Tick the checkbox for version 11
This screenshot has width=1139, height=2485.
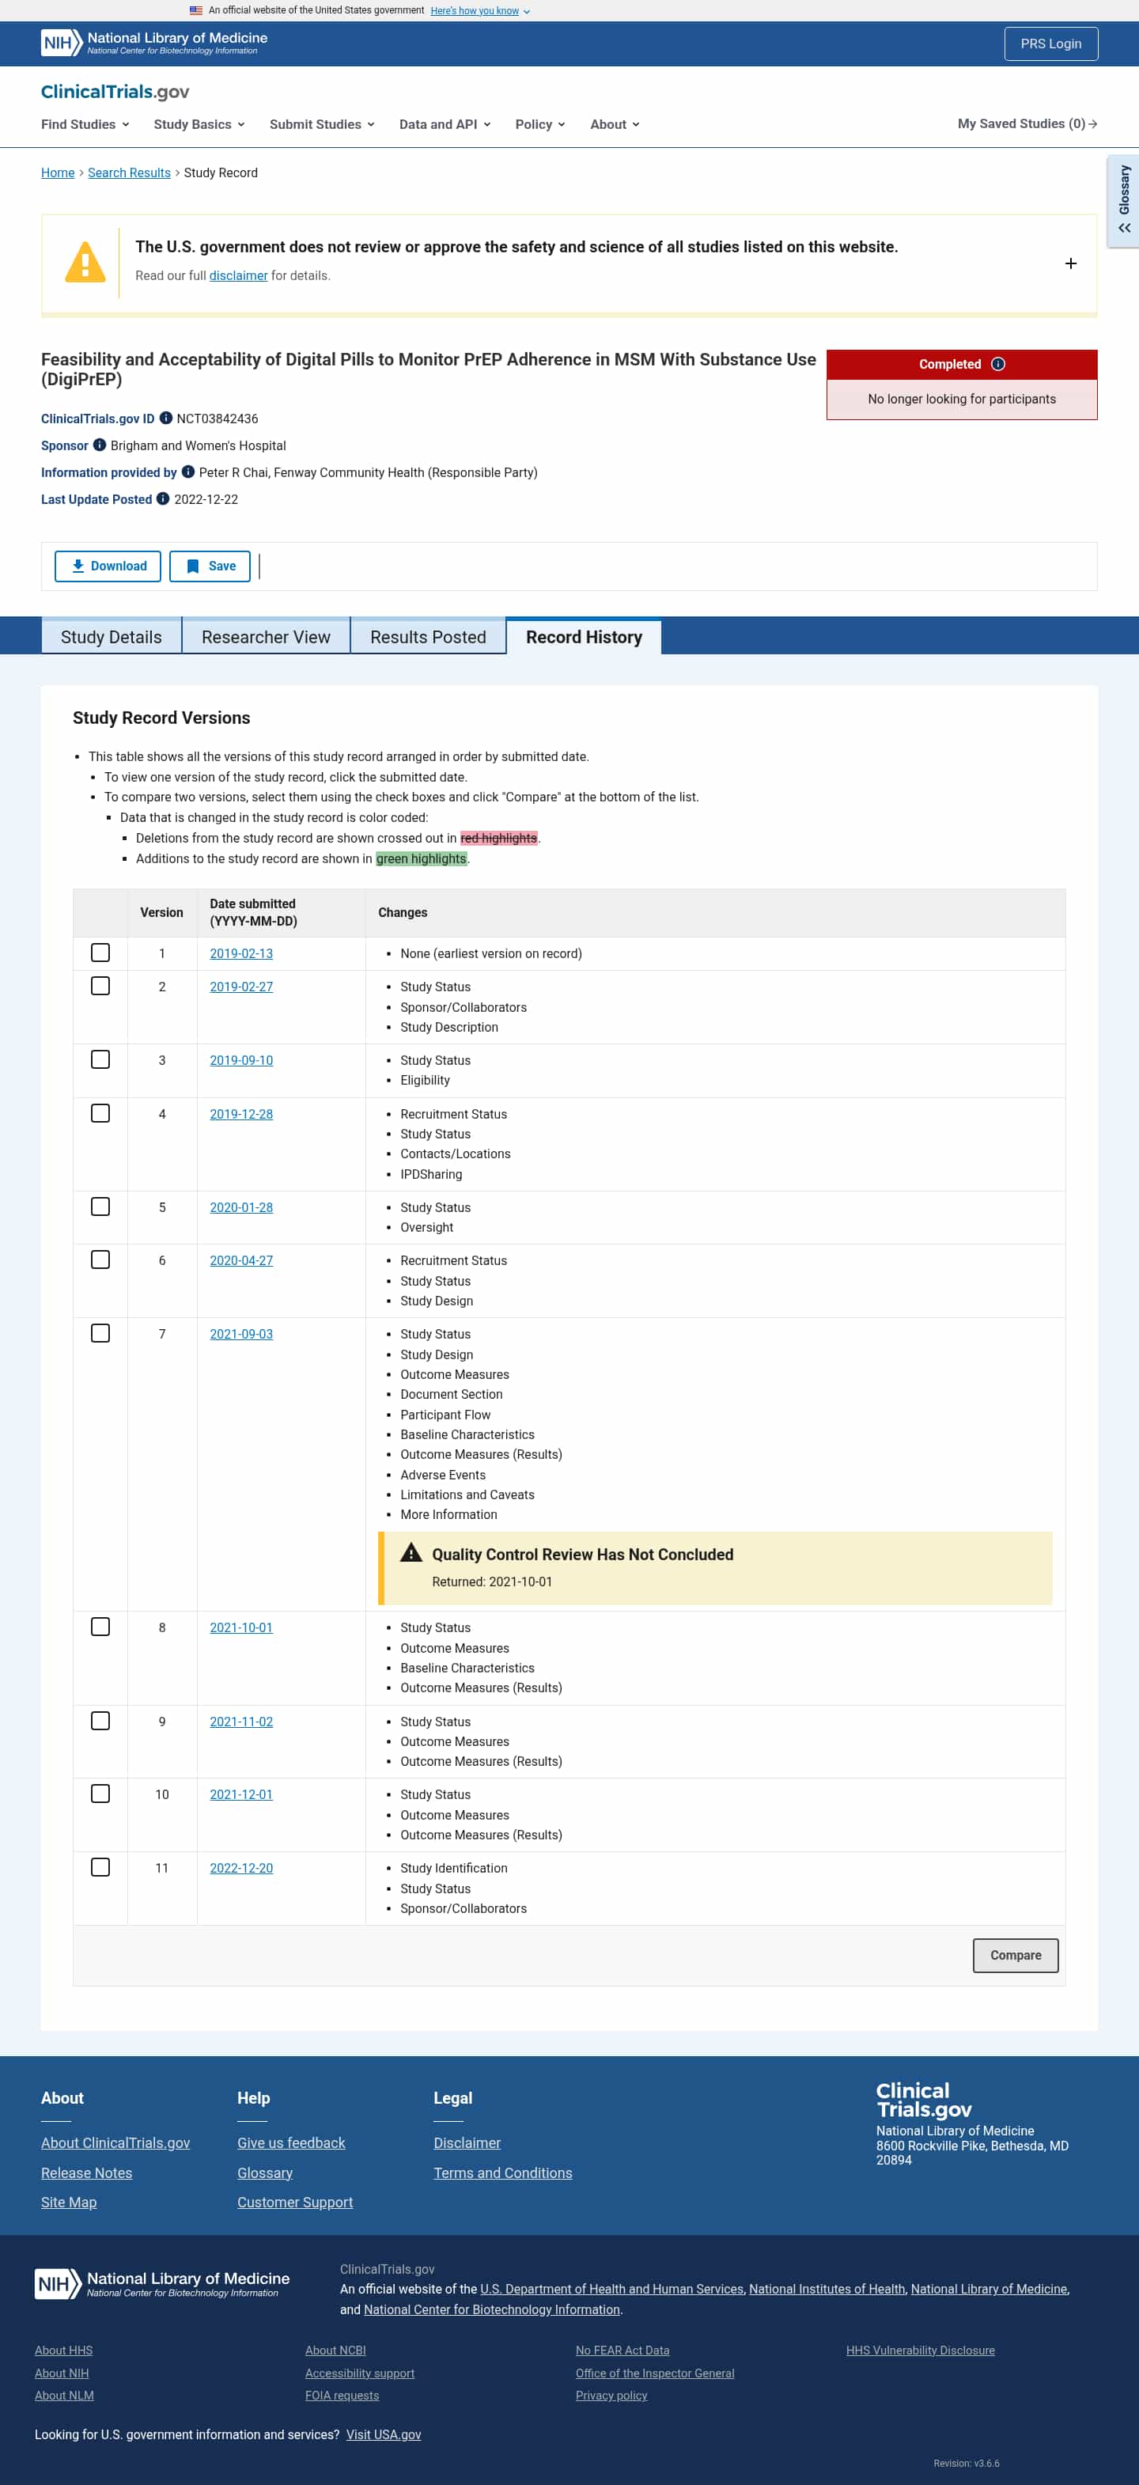pos(100,1868)
